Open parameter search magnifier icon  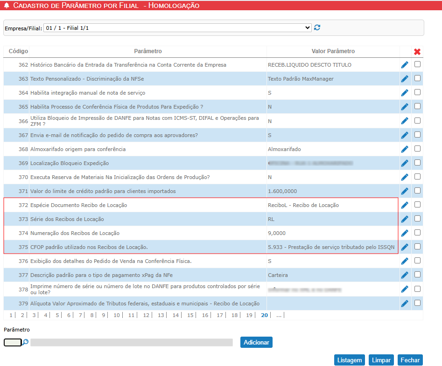(25, 342)
